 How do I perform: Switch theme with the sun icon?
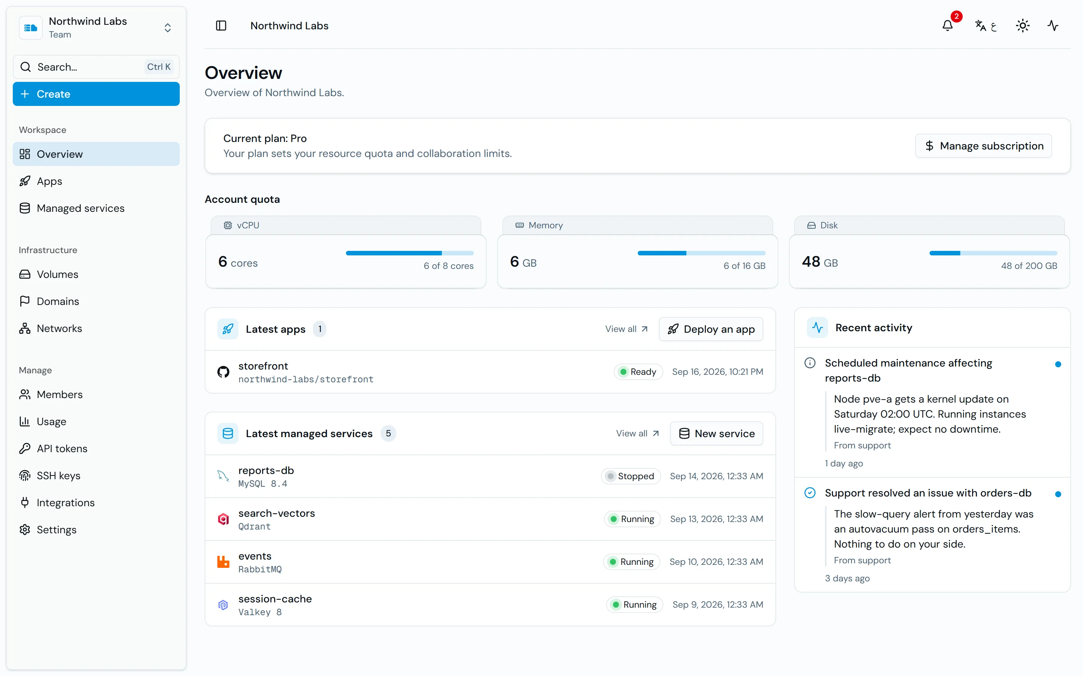click(1022, 26)
